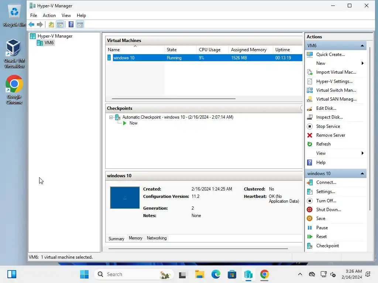This screenshot has width=378, height=283.
Task: Open the Recycle Bin desktop icon
Action: pyautogui.click(x=14, y=15)
